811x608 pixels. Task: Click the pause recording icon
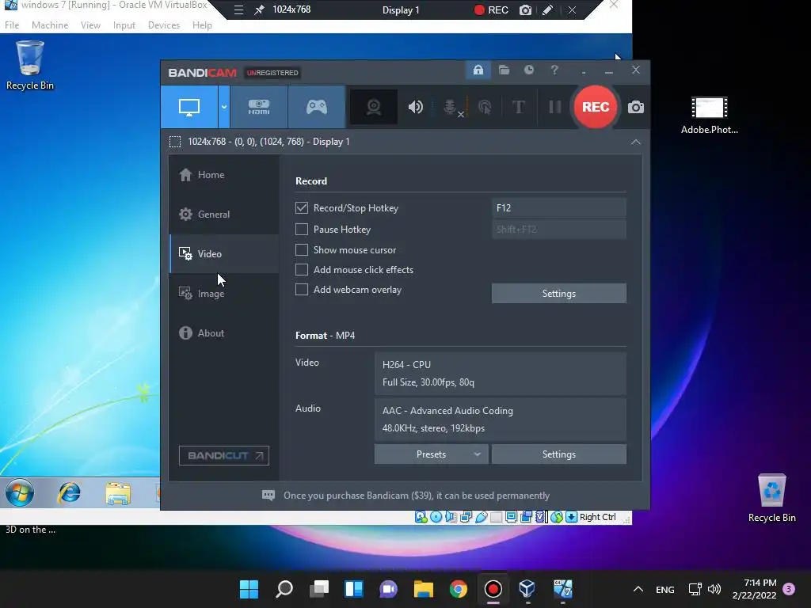[x=555, y=107]
